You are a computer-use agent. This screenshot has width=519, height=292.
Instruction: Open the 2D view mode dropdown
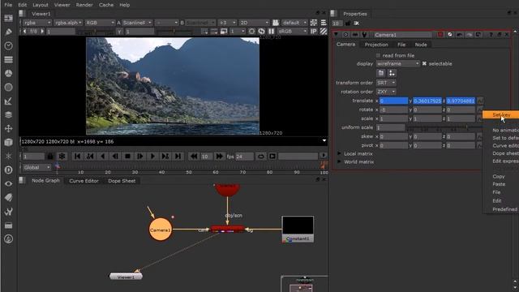(x=254, y=23)
